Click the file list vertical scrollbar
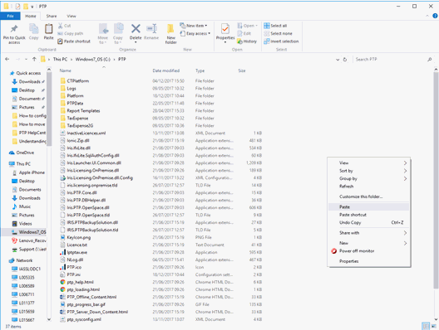Screen dimensions: 439x330 pyautogui.click(x=436, y=180)
